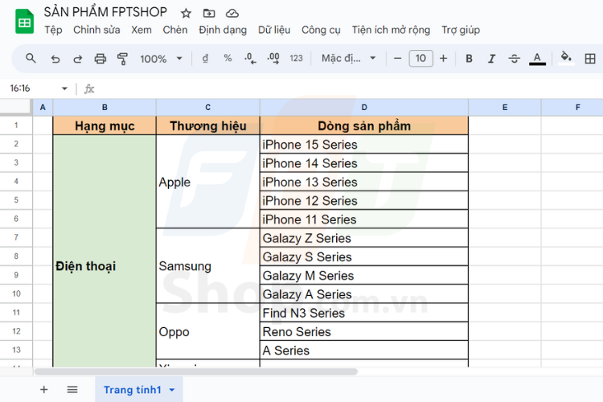Select the Điện thoại merged cell

[105, 251]
